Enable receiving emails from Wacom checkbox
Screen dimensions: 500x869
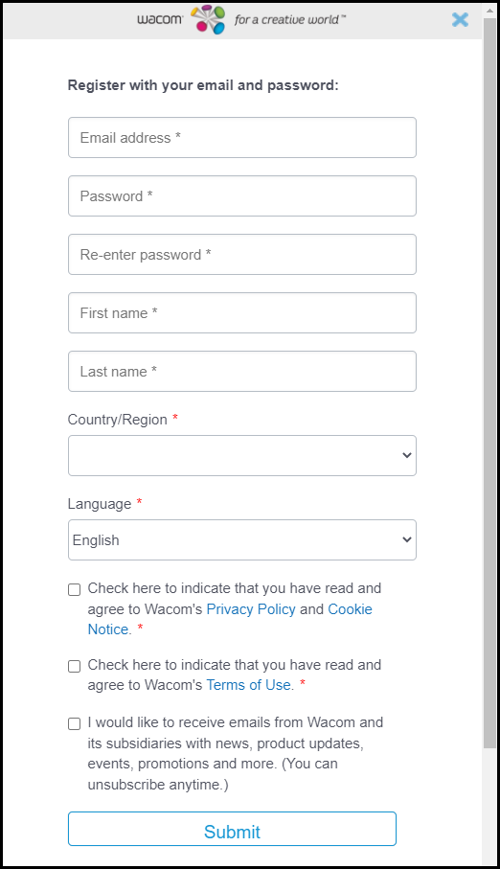(75, 723)
